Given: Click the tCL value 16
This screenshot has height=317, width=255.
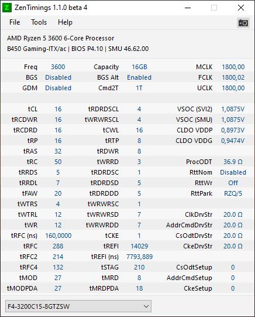Looking at the screenshot, I should (58, 109).
